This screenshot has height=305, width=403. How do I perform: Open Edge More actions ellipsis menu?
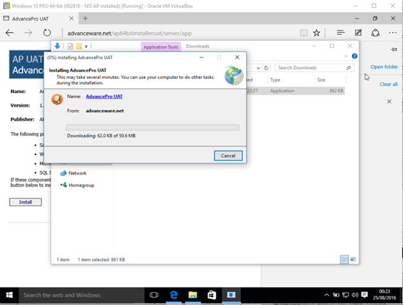click(393, 32)
